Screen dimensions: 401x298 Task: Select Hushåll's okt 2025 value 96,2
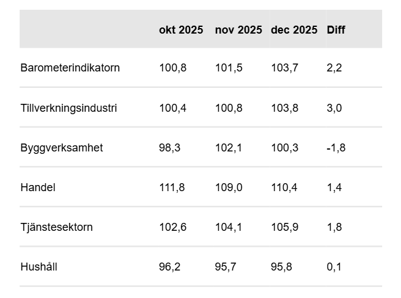point(170,267)
